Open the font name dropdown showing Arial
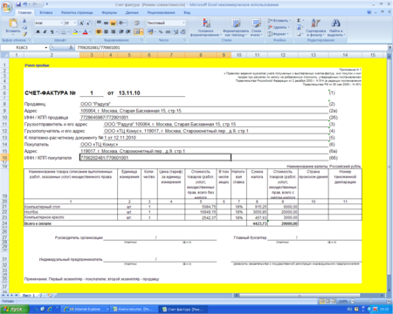 click(x=61, y=23)
